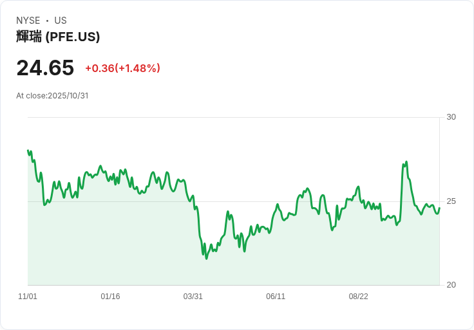Click the lowest trough of the price line

pos(207,259)
